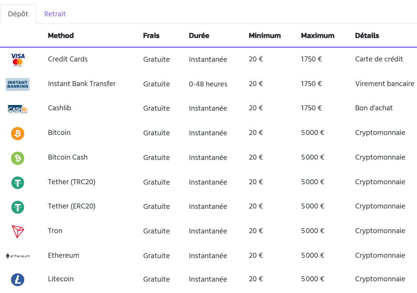The height and width of the screenshot is (293, 417).
Task: Click Instantanée duration in Tether (ERC20) row
Action: click(x=208, y=207)
